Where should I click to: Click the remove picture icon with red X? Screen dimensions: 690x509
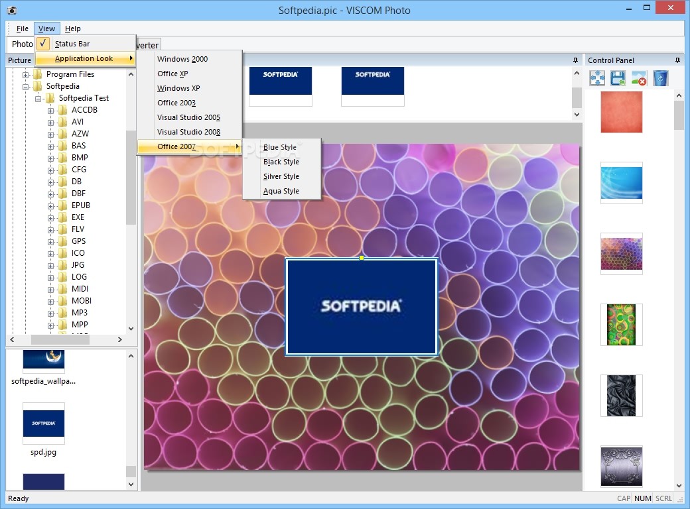(639, 78)
